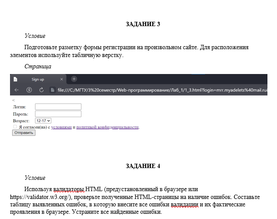The width and height of the screenshot is (277, 219).
Task: Click the Логин: label
Action: point(20,107)
